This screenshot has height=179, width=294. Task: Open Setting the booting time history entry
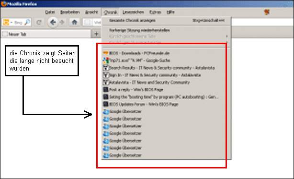166,97
